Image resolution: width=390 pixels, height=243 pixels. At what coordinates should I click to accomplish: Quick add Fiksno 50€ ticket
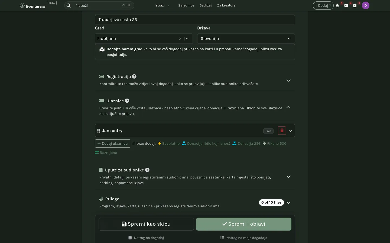(x=274, y=143)
